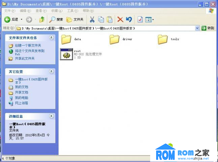The image size is (218, 162).
Task: Click 将这个文件夹发布到 Web link
Action: [30, 52]
